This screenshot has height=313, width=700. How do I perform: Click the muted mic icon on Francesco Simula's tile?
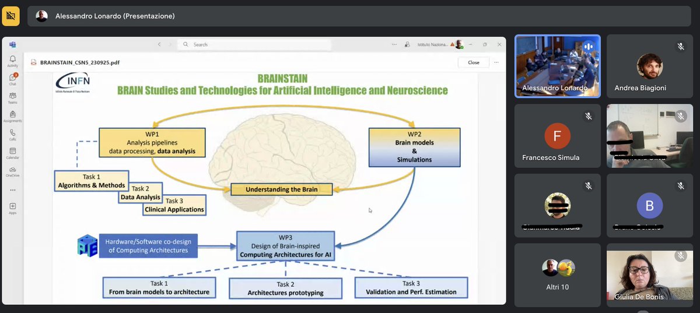588,117
